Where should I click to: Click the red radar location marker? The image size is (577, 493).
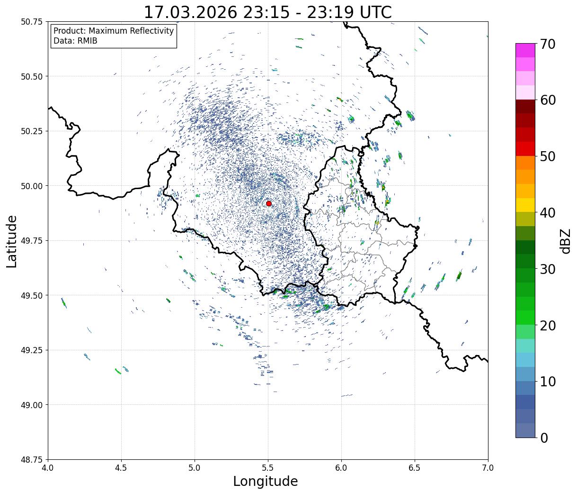269,203
